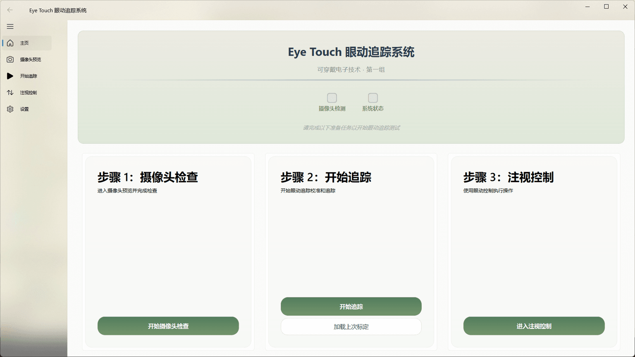Click the 步骤 3: 注视控制 heading
Image resolution: width=635 pixels, height=357 pixels.
click(x=508, y=177)
